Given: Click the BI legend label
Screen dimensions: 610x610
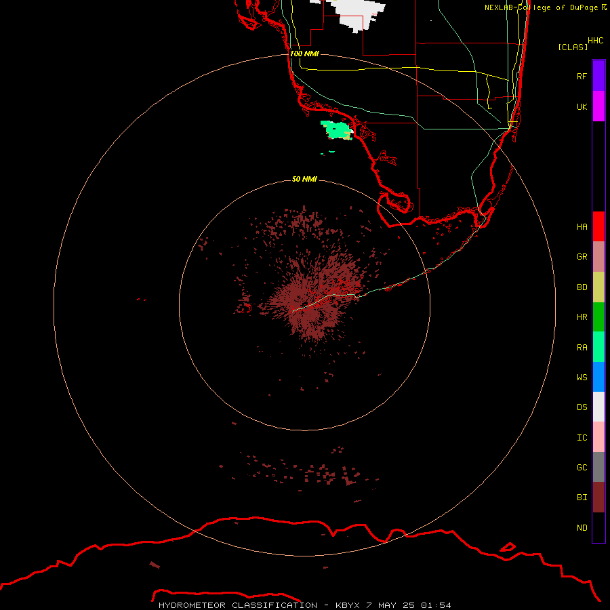Looking at the screenshot, I should pos(582,497).
